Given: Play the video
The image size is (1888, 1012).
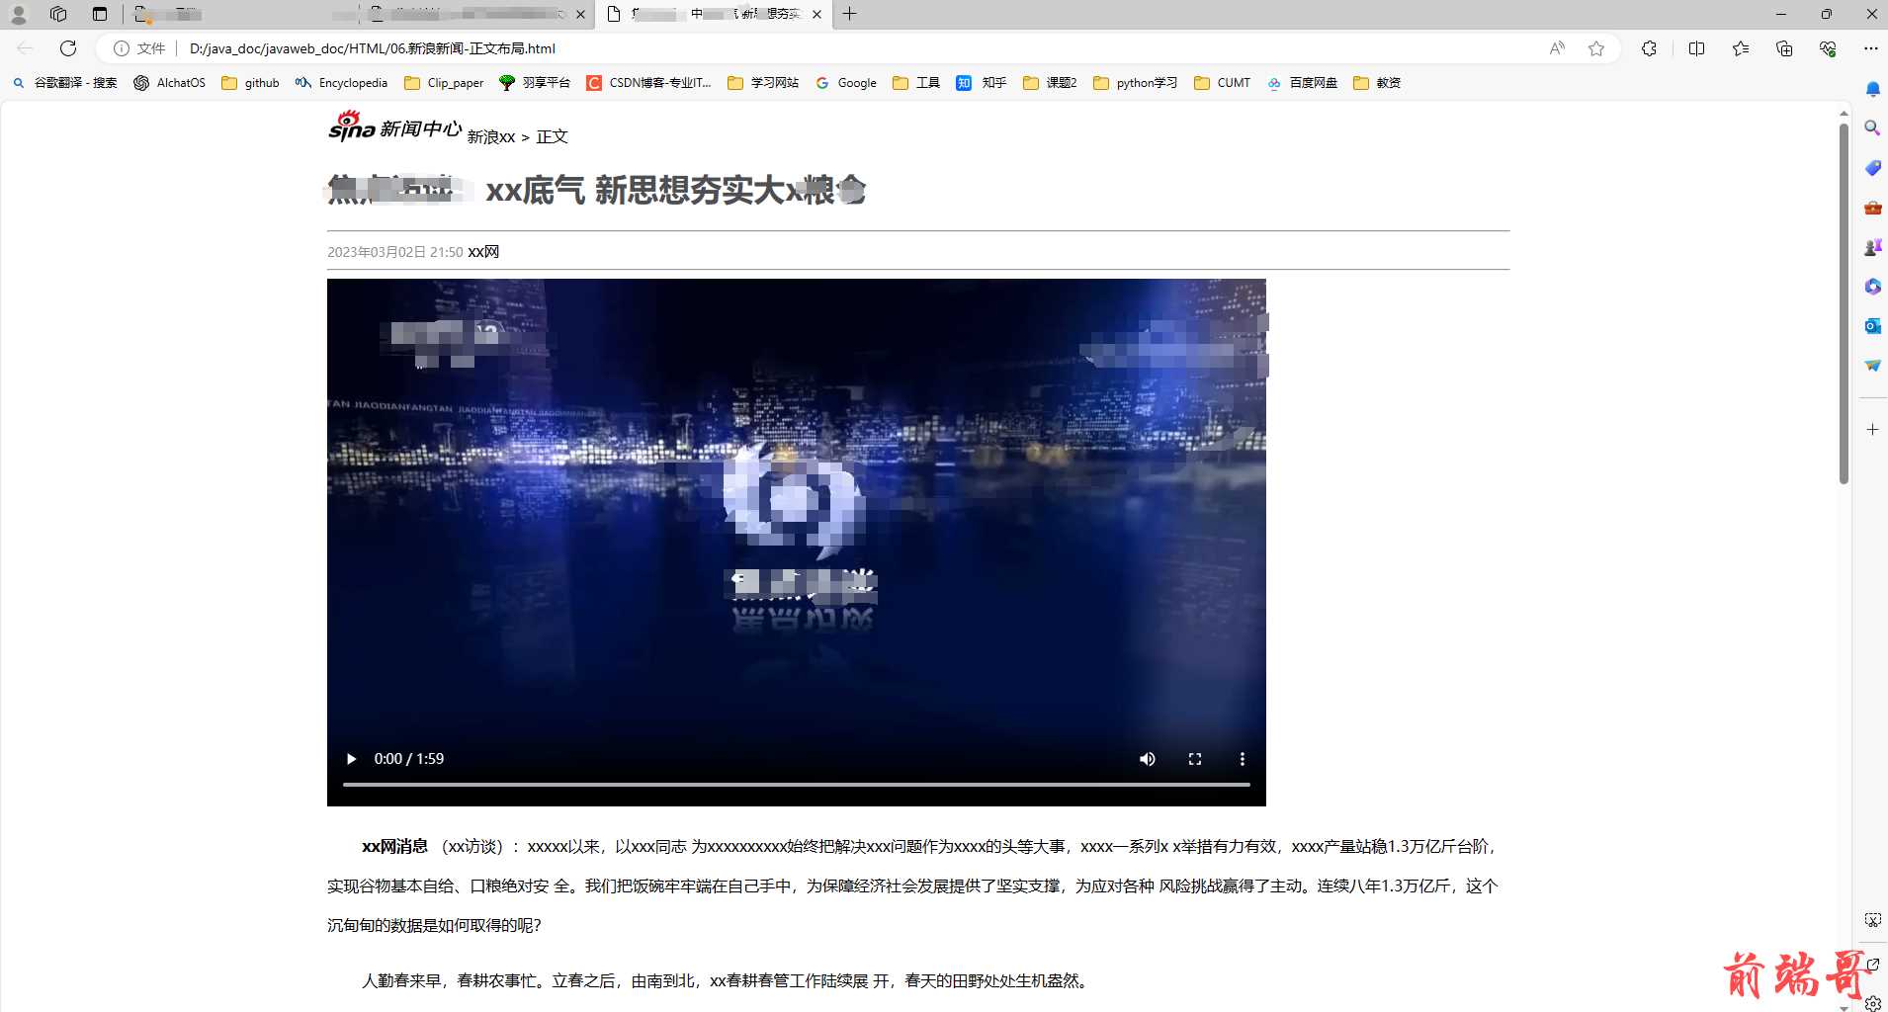Looking at the screenshot, I should tap(351, 759).
